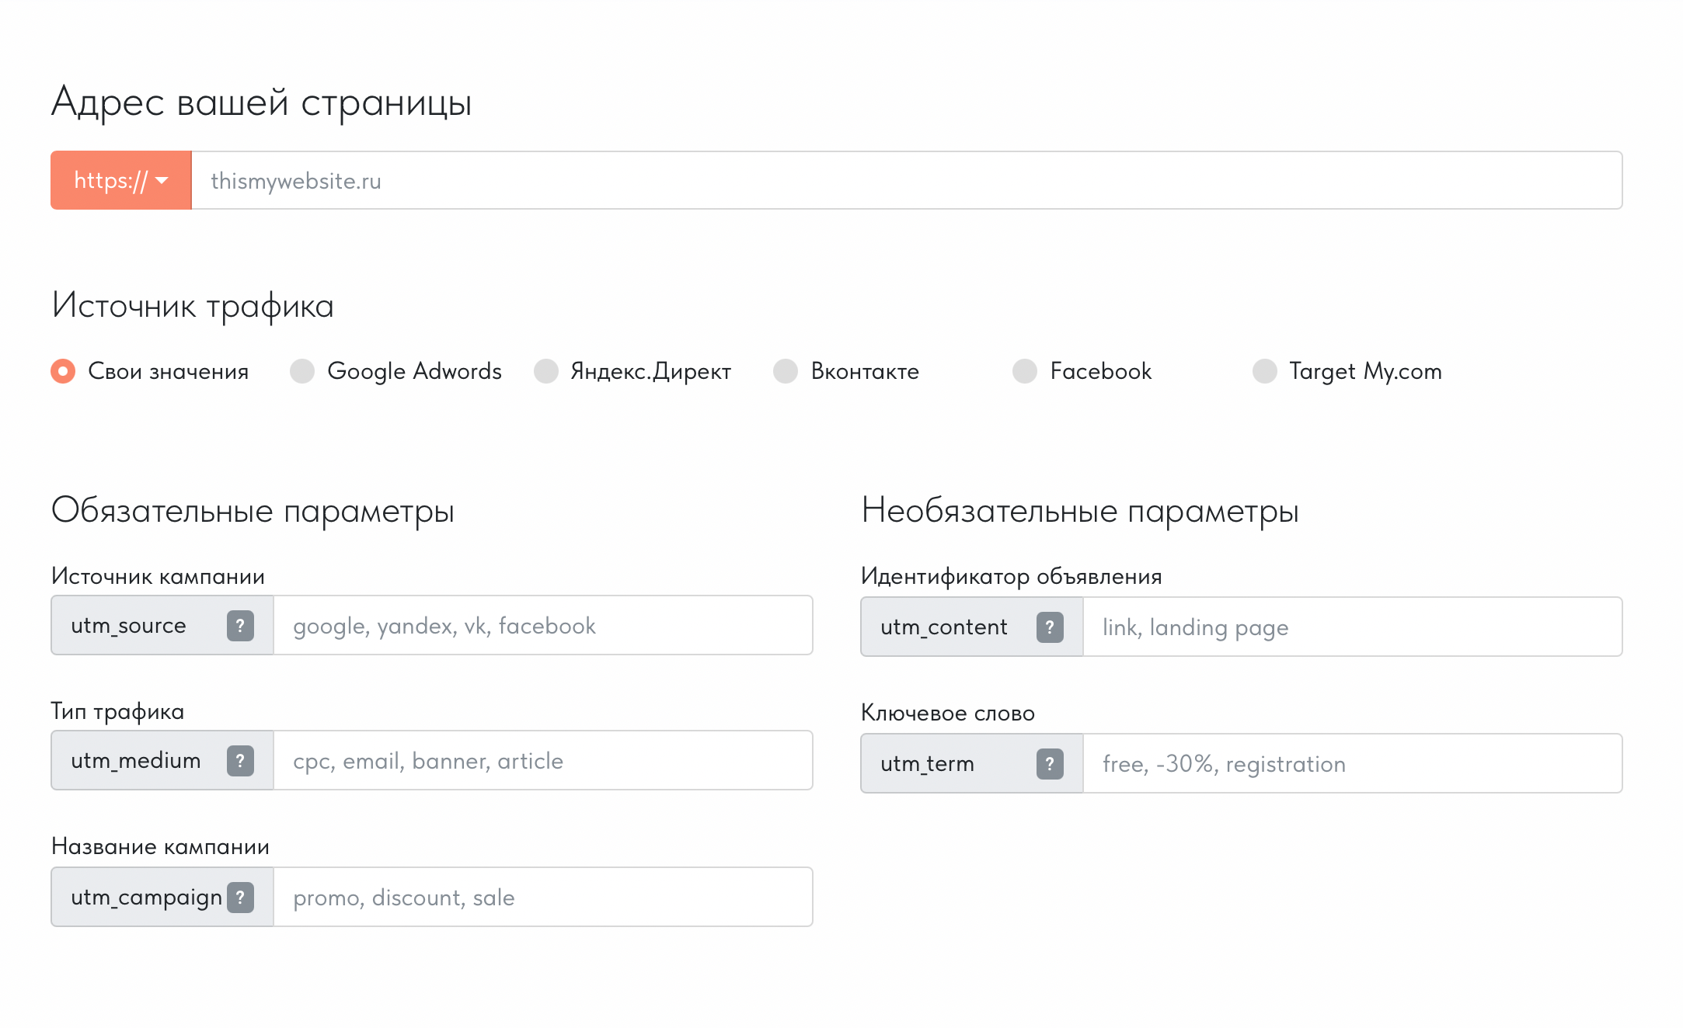Focus the utm_term input field
This screenshot has width=1683, height=1028.
(x=1353, y=763)
